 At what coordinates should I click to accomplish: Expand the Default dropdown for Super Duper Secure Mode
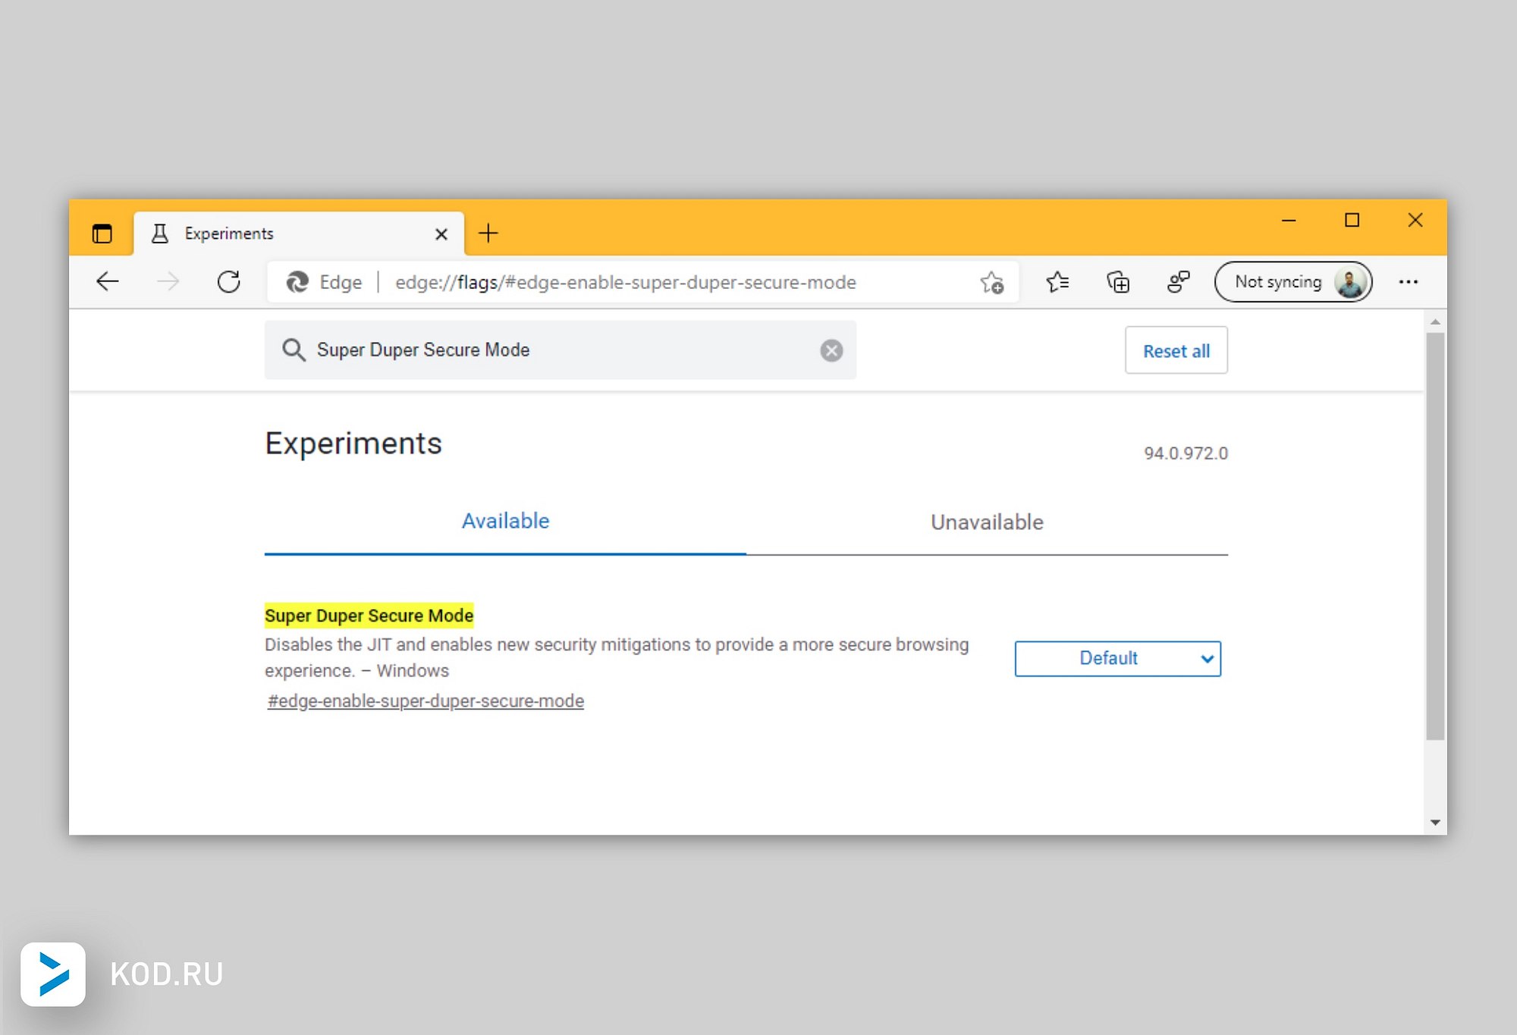click(1117, 658)
